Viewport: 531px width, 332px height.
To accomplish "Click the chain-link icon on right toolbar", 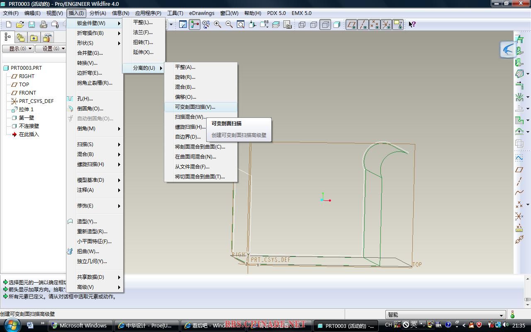I will click(519, 239).
